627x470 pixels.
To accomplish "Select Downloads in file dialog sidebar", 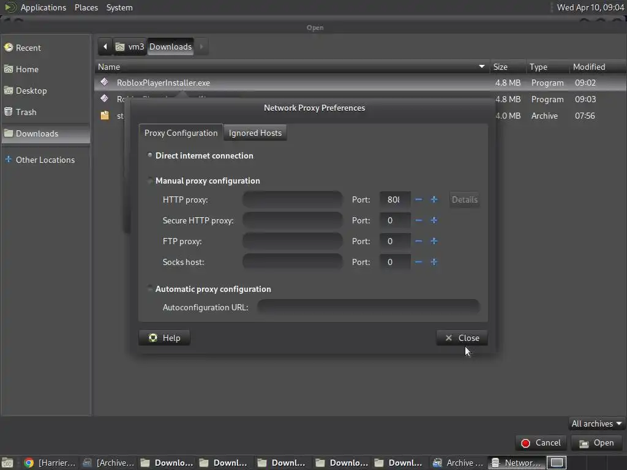I will 46,133.
